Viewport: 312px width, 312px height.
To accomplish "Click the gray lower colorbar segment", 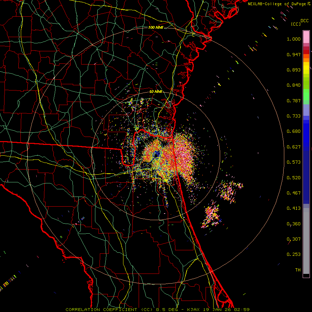I will [x=306, y=241].
